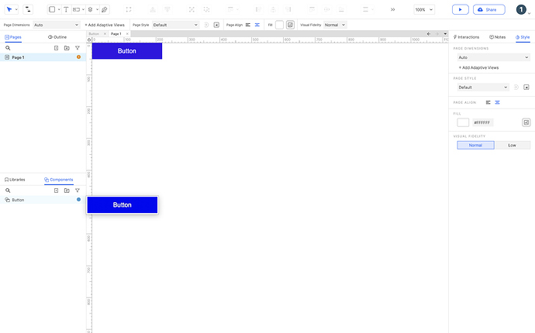Expand the form field tool dropdown arrow
Image resolution: width=535 pixels, height=333 pixels.
coord(83,9)
